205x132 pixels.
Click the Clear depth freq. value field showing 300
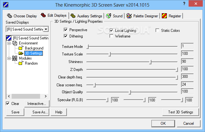pyautogui.click(x=187, y=77)
